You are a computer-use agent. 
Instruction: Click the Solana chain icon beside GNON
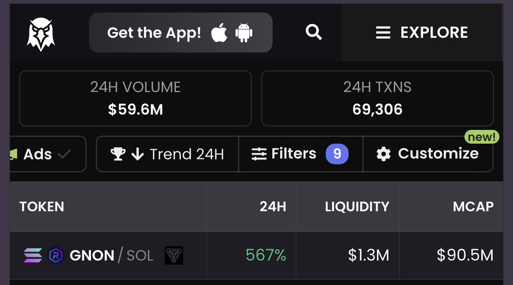point(33,256)
